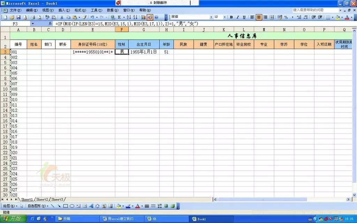Toggle italic formatting
The image size is (357, 223).
[x=238, y=17]
